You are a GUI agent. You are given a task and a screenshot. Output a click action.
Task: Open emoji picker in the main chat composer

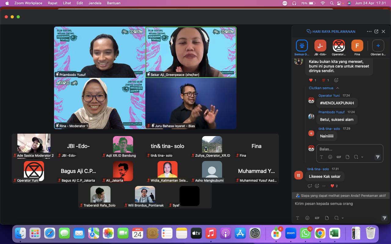pyautogui.click(x=307, y=218)
